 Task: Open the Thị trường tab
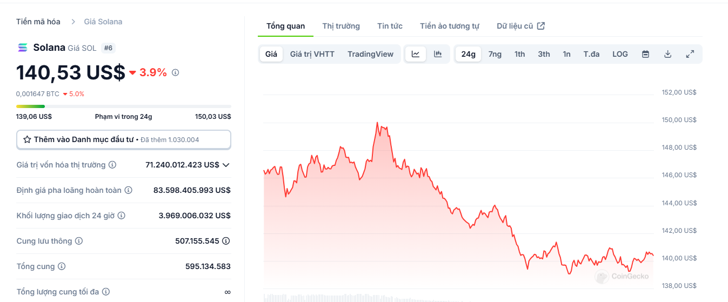pyautogui.click(x=341, y=26)
